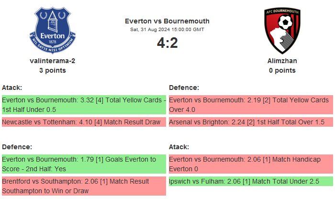Open the valinterama-2 player name

pyautogui.click(x=53, y=61)
